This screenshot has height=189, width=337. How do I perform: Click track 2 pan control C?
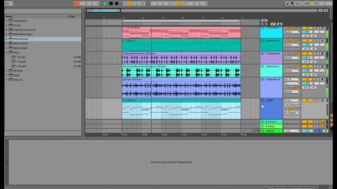[x=319, y=45]
